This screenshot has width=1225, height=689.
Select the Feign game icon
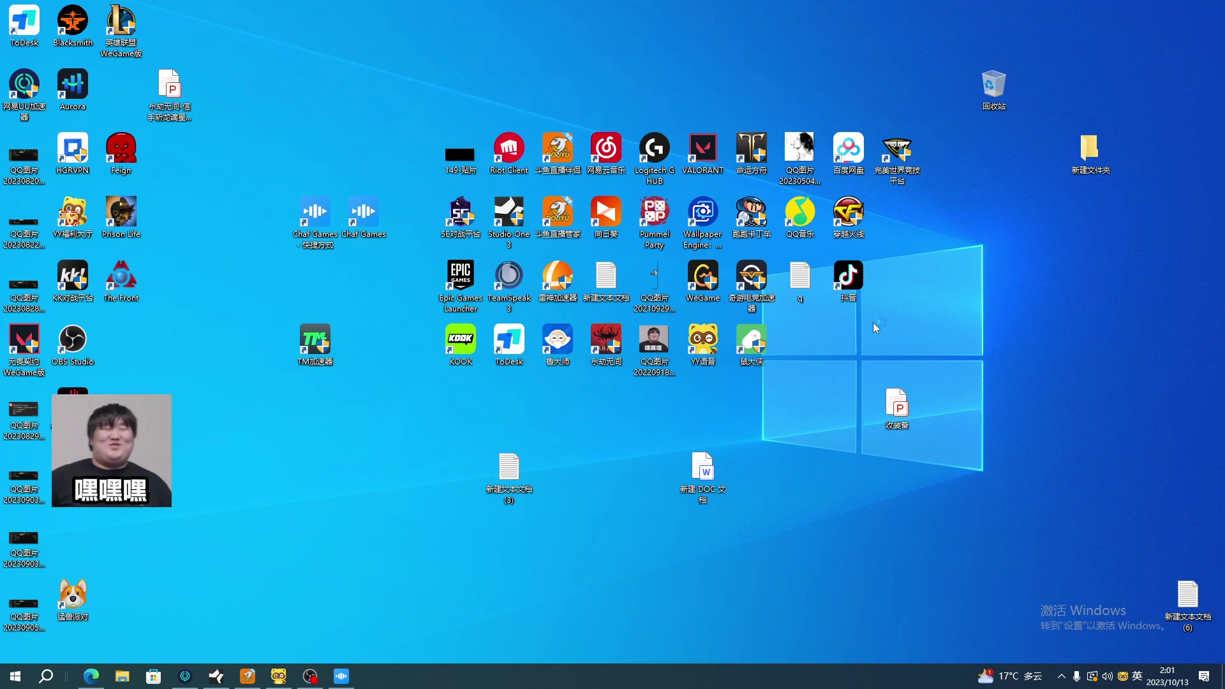pos(121,154)
